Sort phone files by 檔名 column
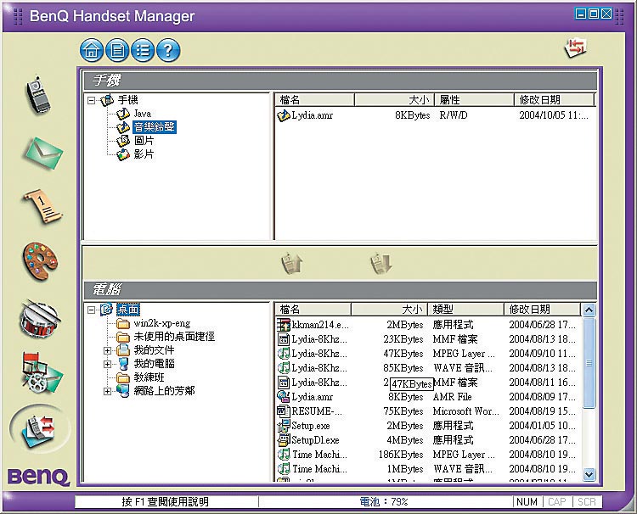Viewport: 637px width, 514px height. 315,100
